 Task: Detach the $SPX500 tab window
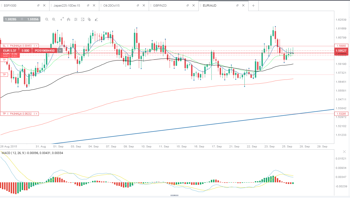click(38, 5)
